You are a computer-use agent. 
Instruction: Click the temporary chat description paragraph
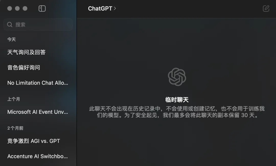pos(177,112)
